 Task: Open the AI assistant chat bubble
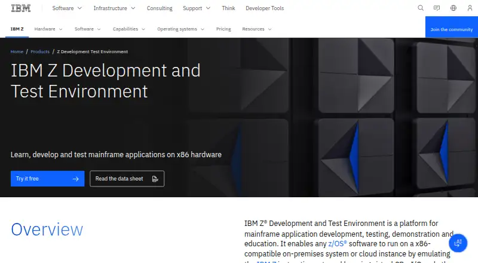[458, 243]
